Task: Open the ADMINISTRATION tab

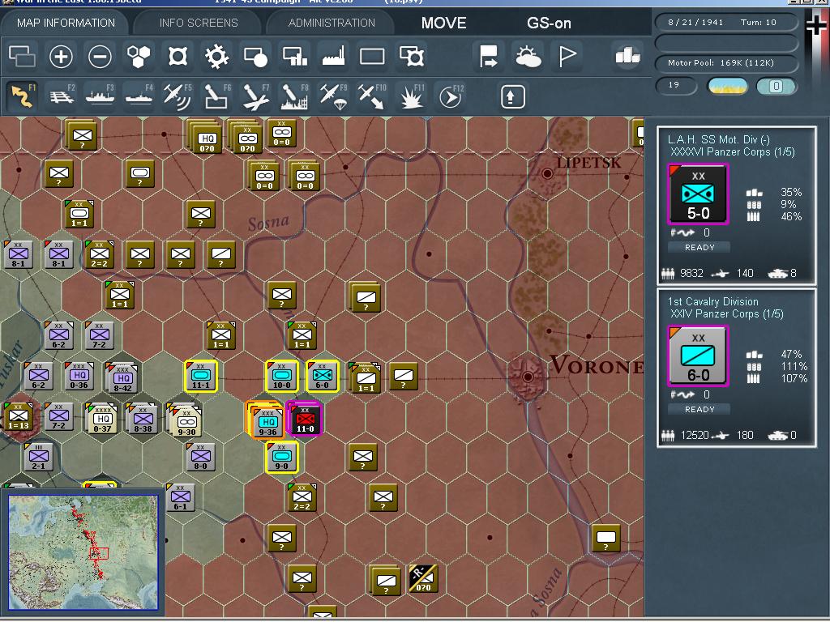Action: click(x=332, y=23)
